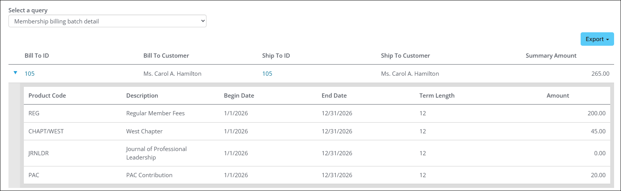Click the Ship To ID column header
The image size is (621, 191).
[x=276, y=56]
